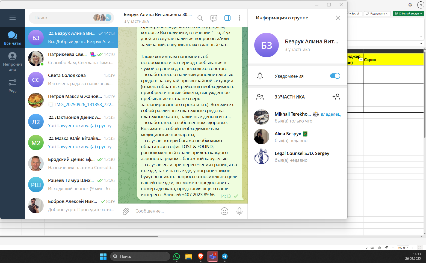Open Alina Безрук member profile
The height and width of the screenshot is (263, 426).
coord(297,137)
